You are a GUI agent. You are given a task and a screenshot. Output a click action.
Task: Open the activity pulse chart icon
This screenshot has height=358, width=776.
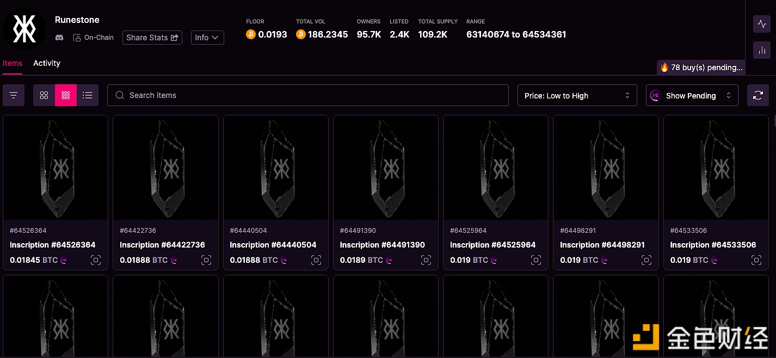[762, 24]
